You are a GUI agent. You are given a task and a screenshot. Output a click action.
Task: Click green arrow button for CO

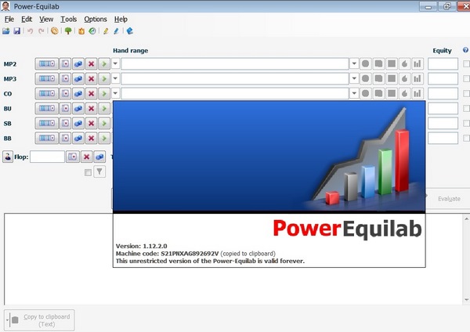[104, 93]
